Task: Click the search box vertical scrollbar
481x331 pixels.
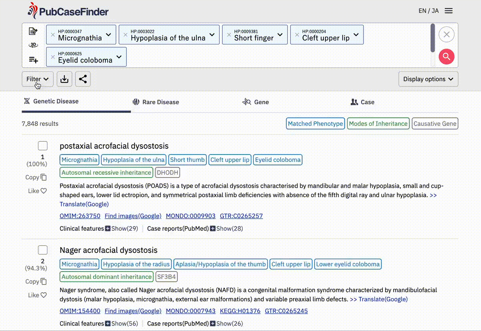Action: (432, 38)
